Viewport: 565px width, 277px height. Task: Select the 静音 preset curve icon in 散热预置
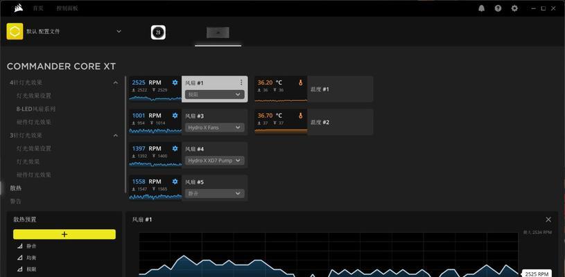20,247
